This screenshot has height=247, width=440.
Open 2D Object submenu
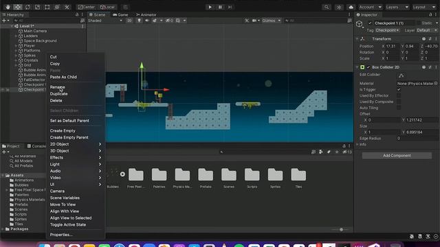pos(75,144)
